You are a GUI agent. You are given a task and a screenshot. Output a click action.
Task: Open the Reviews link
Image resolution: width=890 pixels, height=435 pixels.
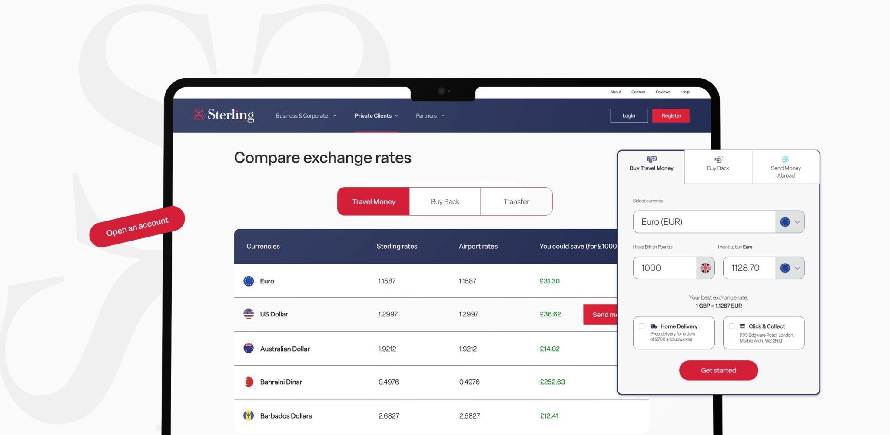tap(663, 92)
